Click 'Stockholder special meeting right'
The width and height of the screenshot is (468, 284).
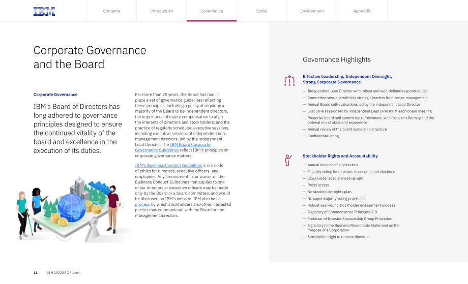(x=335, y=178)
